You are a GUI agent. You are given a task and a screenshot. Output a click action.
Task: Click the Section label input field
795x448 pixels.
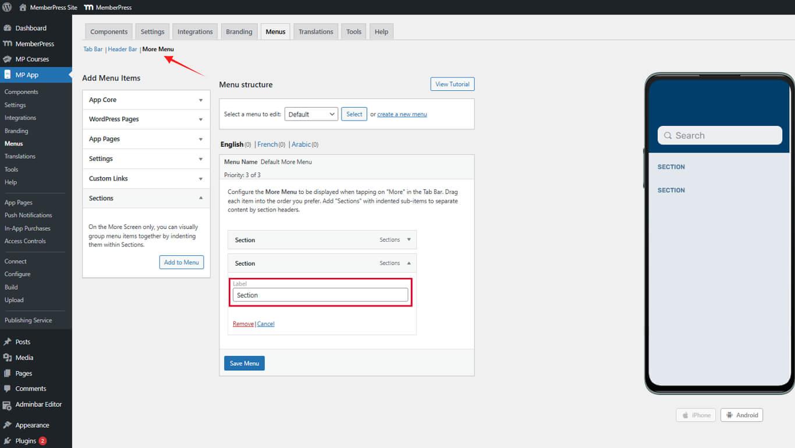point(320,295)
